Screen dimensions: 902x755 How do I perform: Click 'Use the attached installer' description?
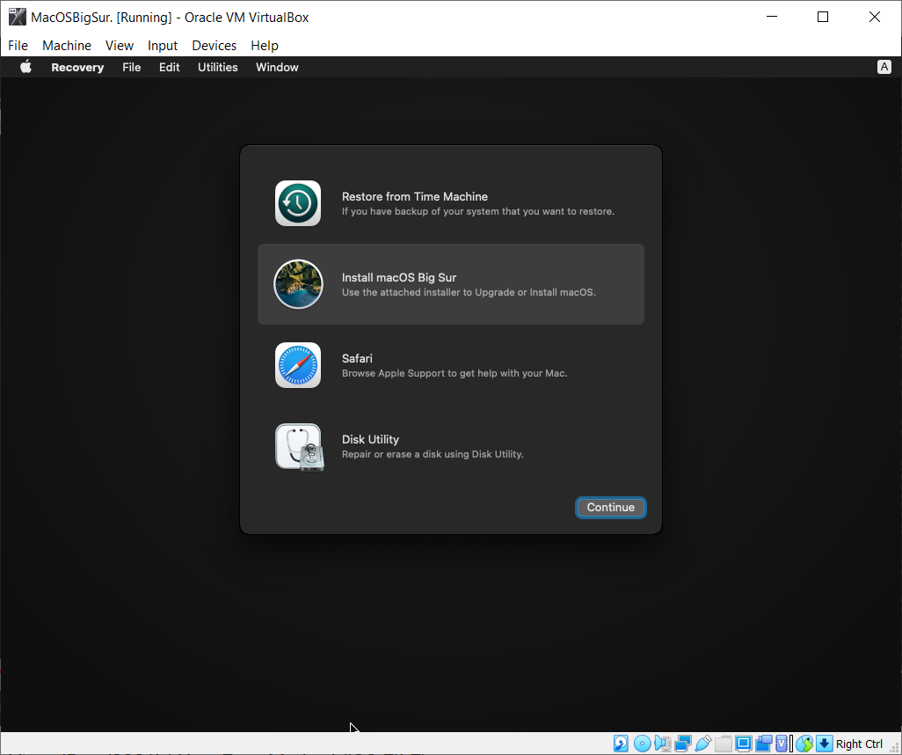click(x=469, y=292)
